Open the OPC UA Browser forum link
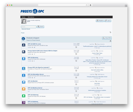 pyautogui.click(x=33, y=58)
